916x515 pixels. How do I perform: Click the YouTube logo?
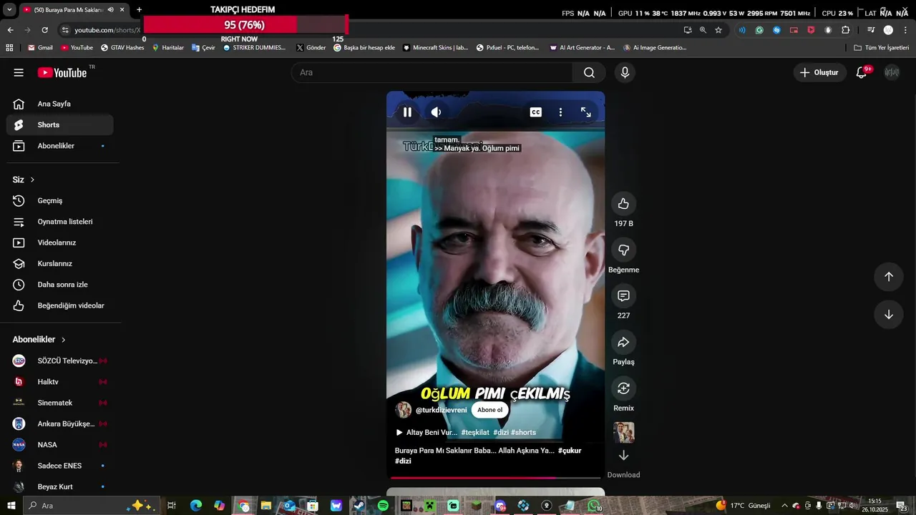[62, 72]
